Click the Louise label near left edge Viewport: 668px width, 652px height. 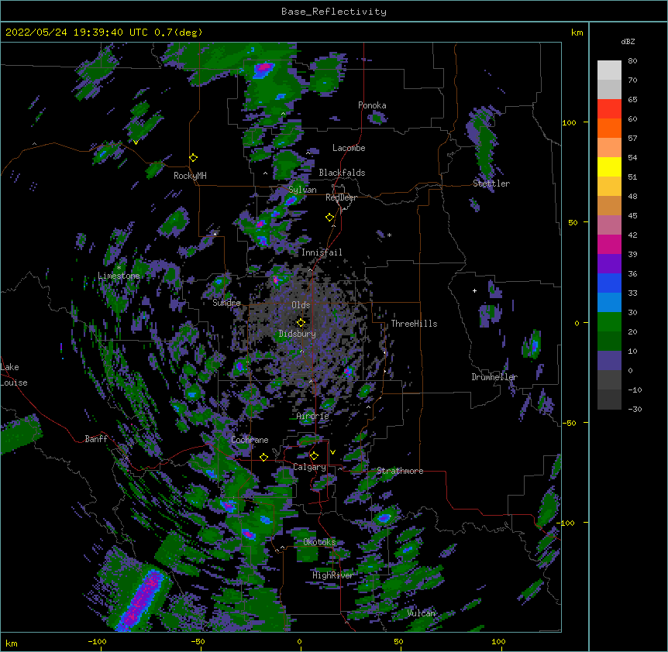[x=14, y=383]
